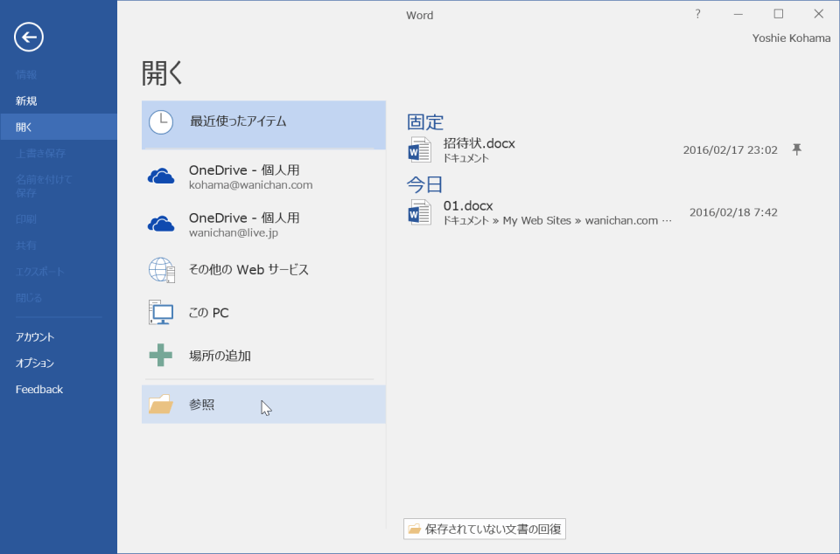Open the オプション settings
This screenshot has height=554, width=840.
tap(35, 364)
